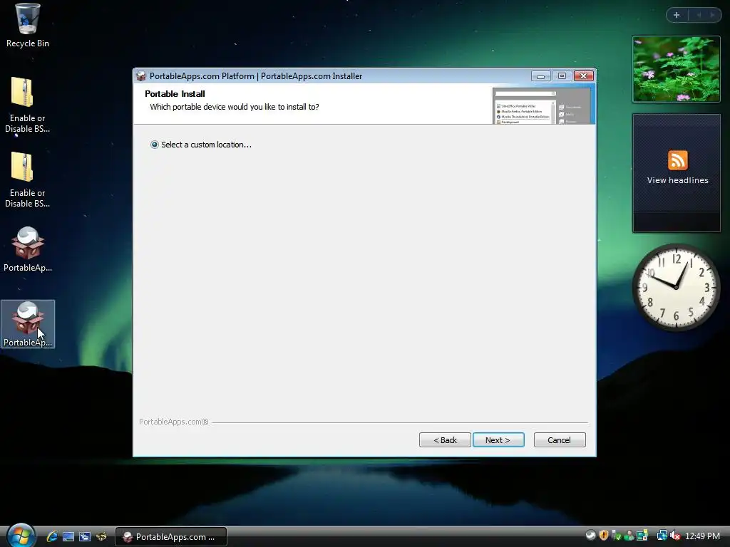Click the Windows Sidebar tray icon
Image resolution: width=730 pixels, height=547 pixels.
tap(642, 536)
